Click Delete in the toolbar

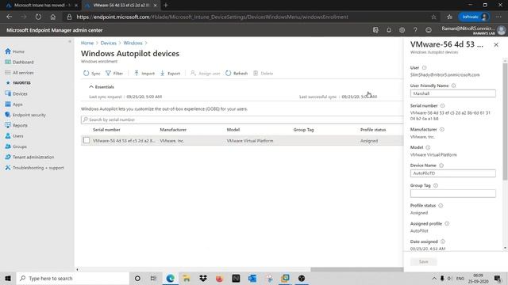click(x=263, y=74)
